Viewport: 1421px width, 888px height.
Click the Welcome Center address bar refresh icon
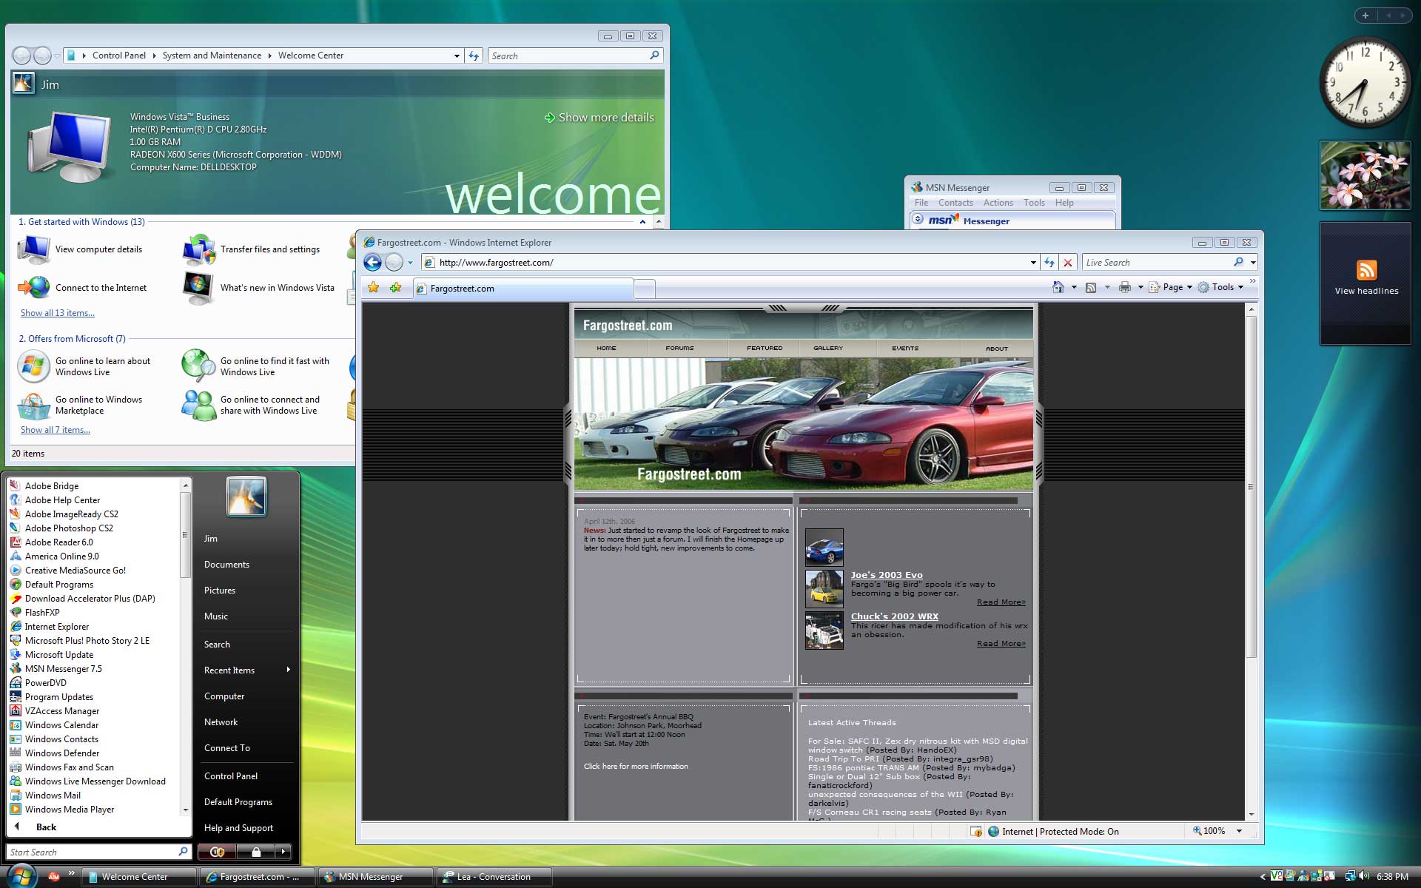(474, 55)
